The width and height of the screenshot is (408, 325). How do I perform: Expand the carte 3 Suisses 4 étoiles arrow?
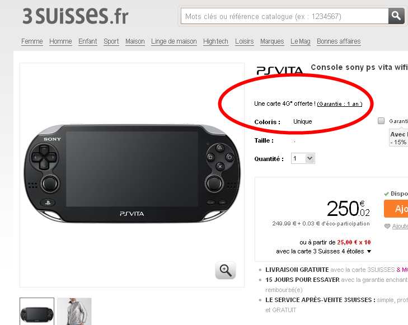pos(369,251)
